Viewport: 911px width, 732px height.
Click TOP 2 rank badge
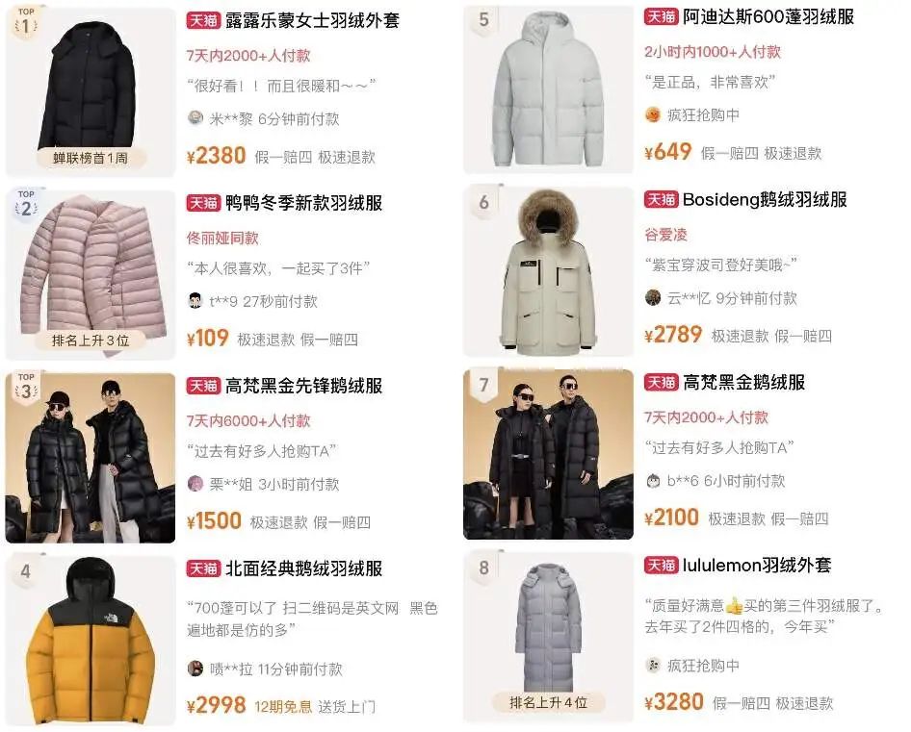click(x=26, y=205)
